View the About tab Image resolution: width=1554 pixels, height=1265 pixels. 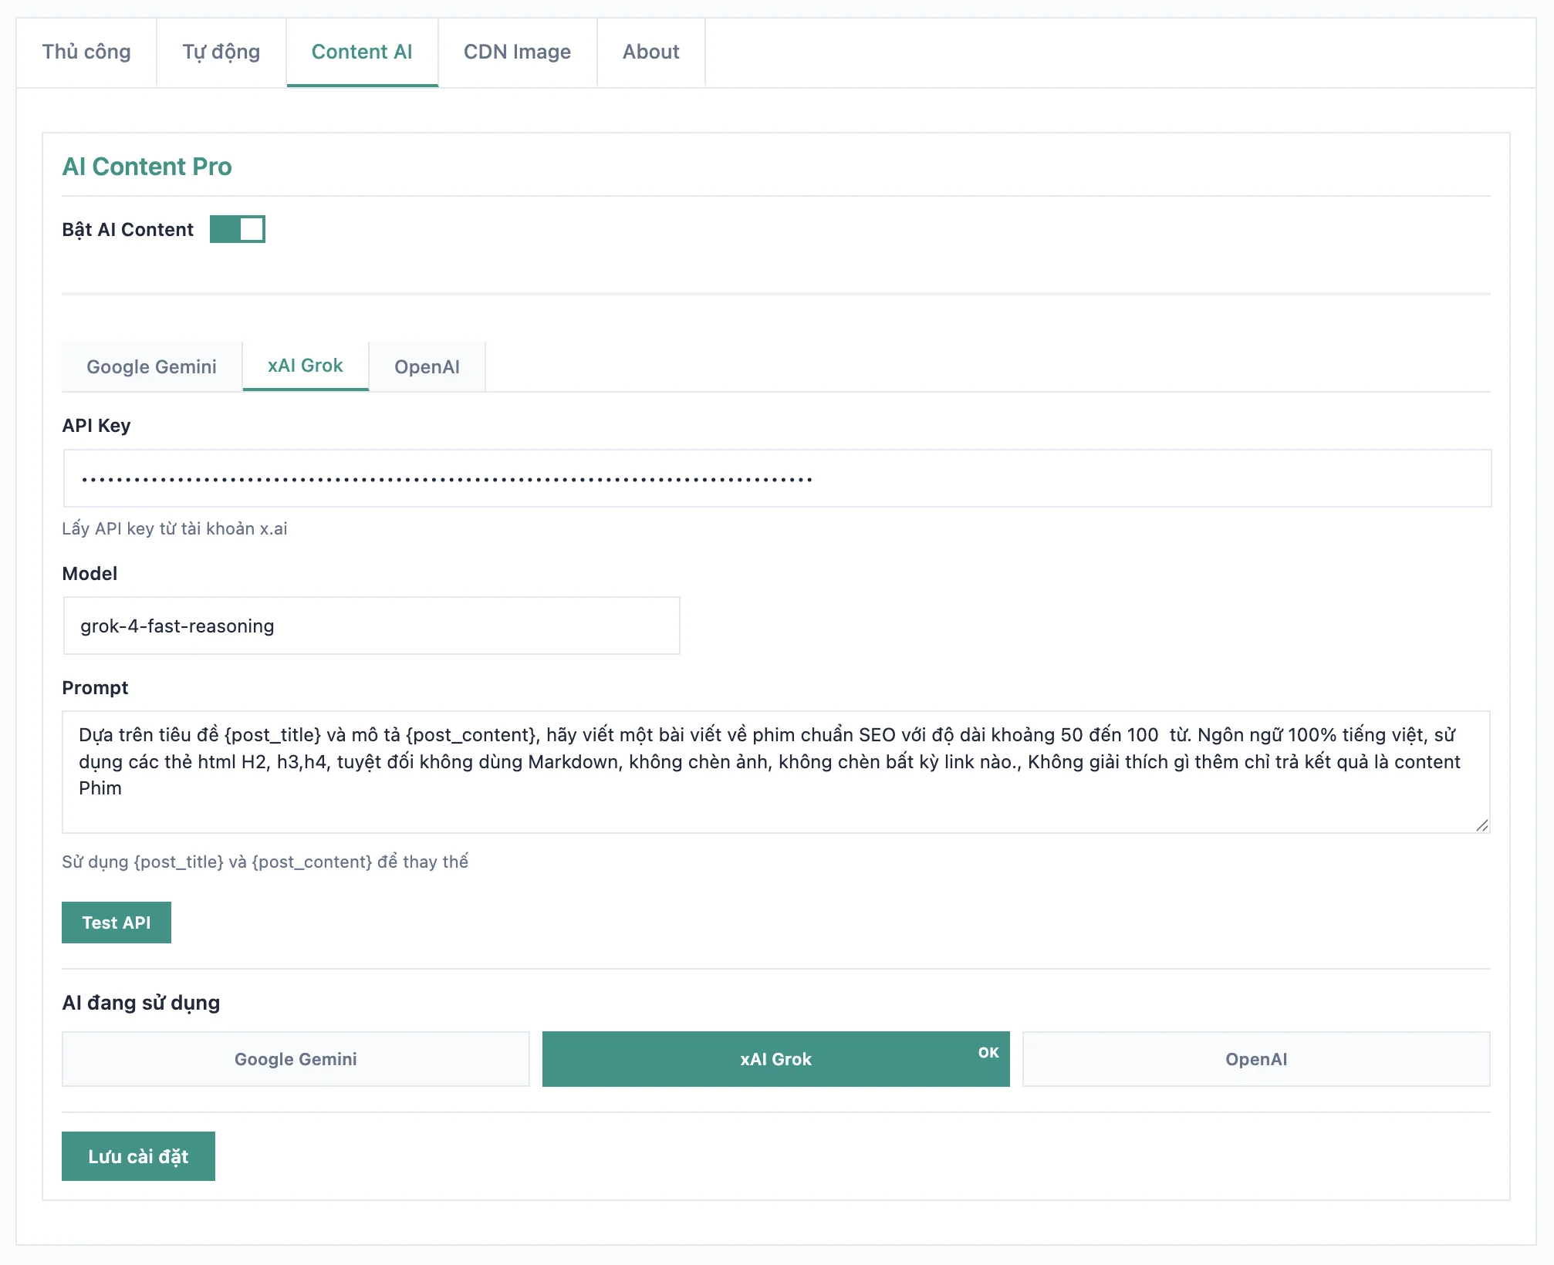coord(650,52)
